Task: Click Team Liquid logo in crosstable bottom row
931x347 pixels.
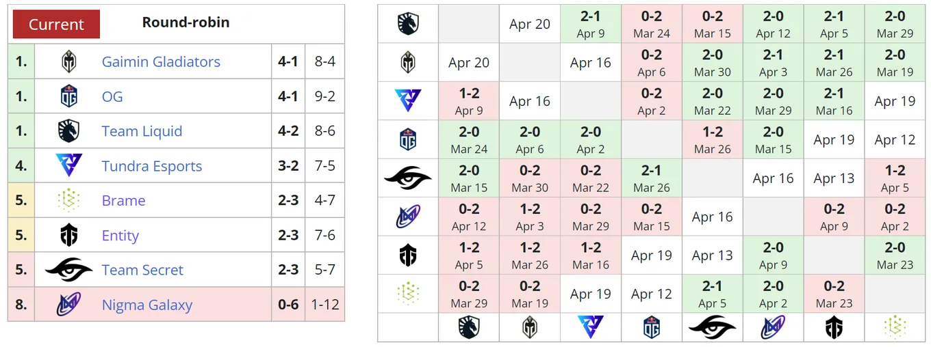Action: 469,328
